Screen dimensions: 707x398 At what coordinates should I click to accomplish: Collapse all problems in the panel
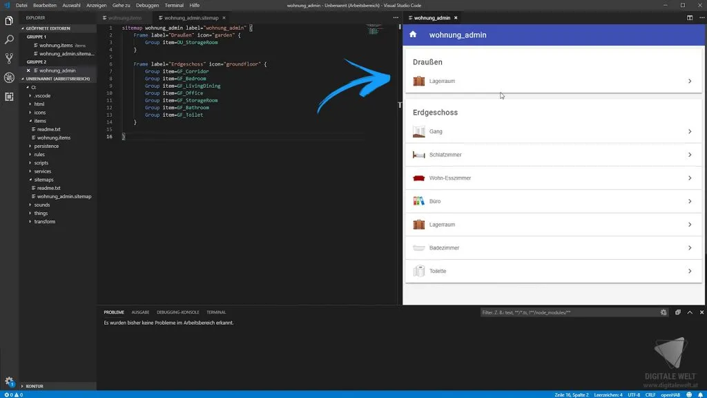pyautogui.click(x=678, y=312)
